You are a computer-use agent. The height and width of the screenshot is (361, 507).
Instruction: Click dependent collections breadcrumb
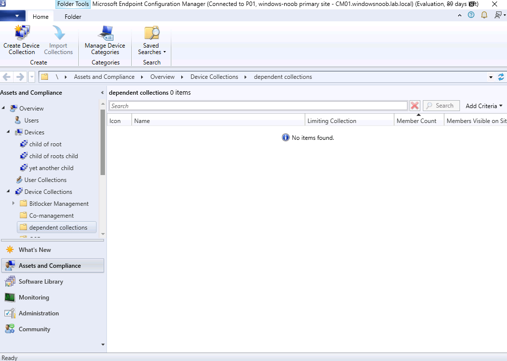pyautogui.click(x=283, y=77)
